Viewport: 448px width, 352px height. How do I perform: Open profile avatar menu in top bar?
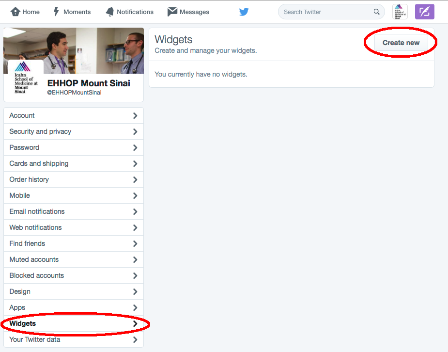point(400,12)
